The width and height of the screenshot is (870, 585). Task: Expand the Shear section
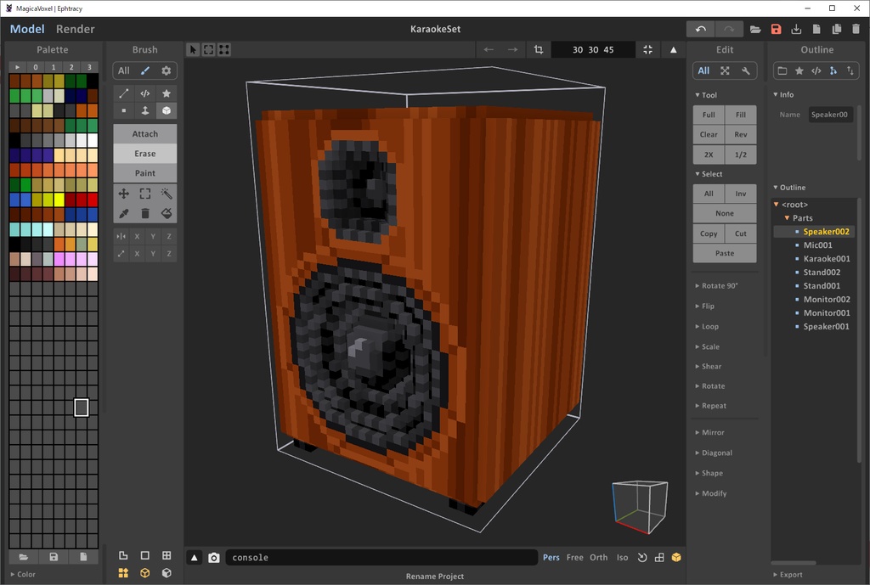click(709, 366)
